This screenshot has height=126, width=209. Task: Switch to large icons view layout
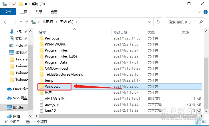point(204,122)
